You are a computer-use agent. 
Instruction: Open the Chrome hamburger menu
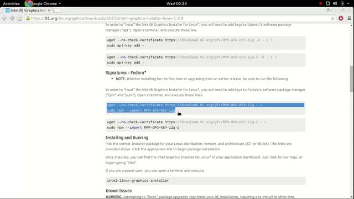[349, 18]
